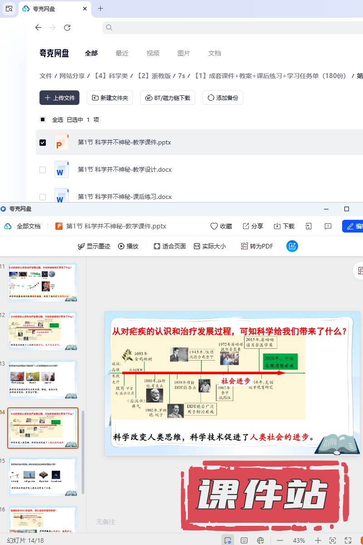Uncheck the 教学课件.pptx file checkbox
Screen dimensions: 363x545
(x=43, y=143)
